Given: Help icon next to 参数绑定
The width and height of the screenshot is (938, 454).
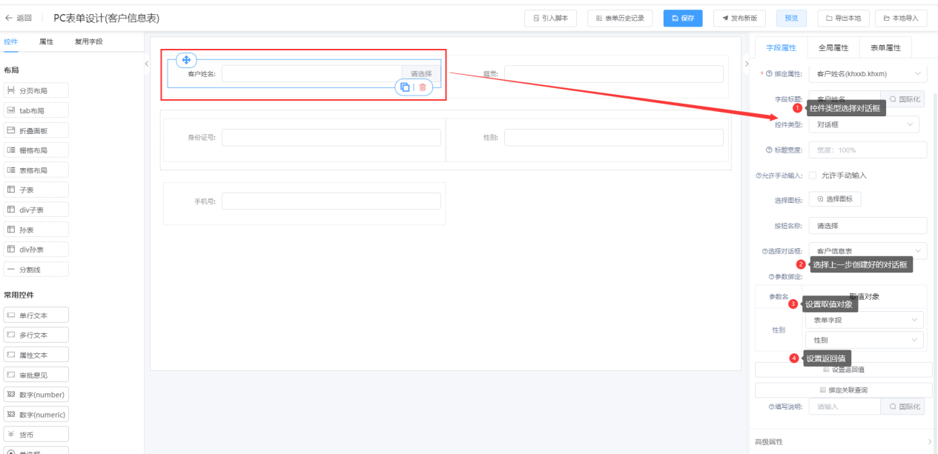Looking at the screenshot, I should [x=772, y=276].
